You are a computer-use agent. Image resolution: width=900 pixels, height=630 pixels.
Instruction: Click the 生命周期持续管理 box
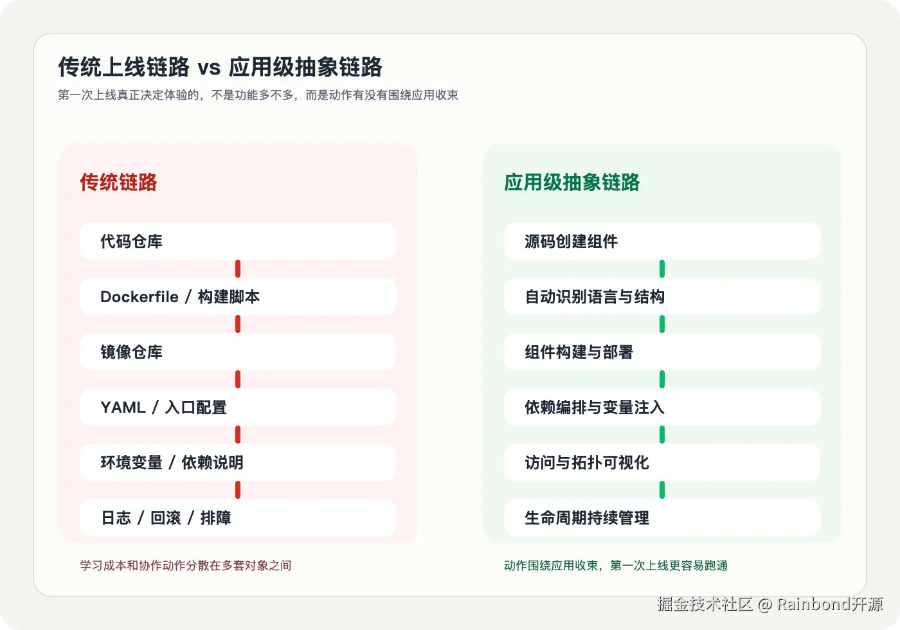tap(662, 518)
